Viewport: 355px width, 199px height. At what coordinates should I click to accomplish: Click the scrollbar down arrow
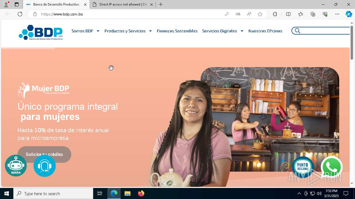tap(352, 183)
